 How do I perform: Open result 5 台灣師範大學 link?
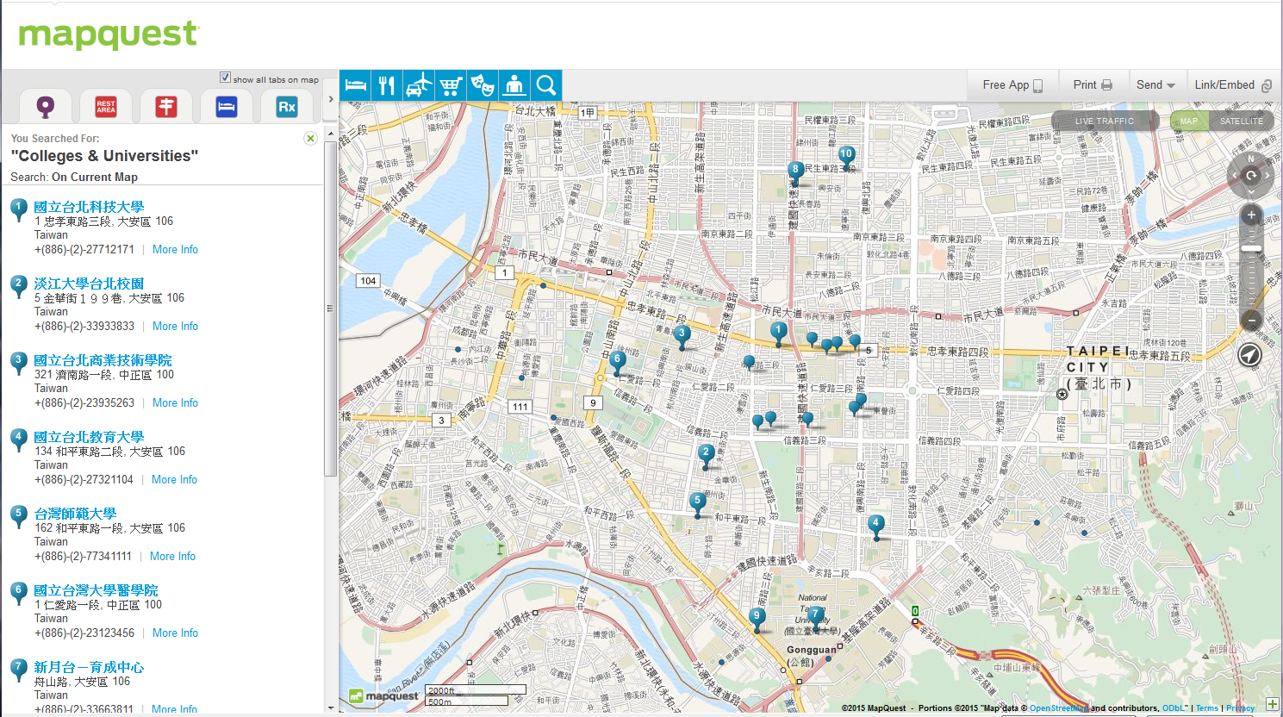[75, 514]
